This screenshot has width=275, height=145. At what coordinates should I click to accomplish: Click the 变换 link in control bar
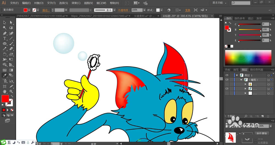coord(188,10)
